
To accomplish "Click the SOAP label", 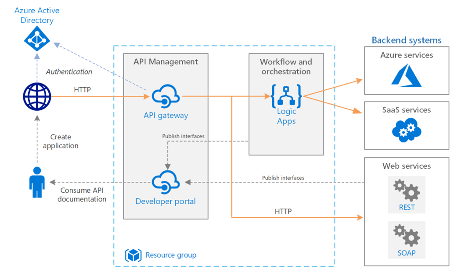I will (x=407, y=253).
